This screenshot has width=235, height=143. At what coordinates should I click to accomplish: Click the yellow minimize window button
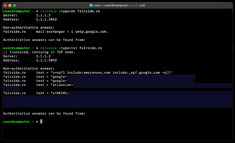click(x=10, y=5)
